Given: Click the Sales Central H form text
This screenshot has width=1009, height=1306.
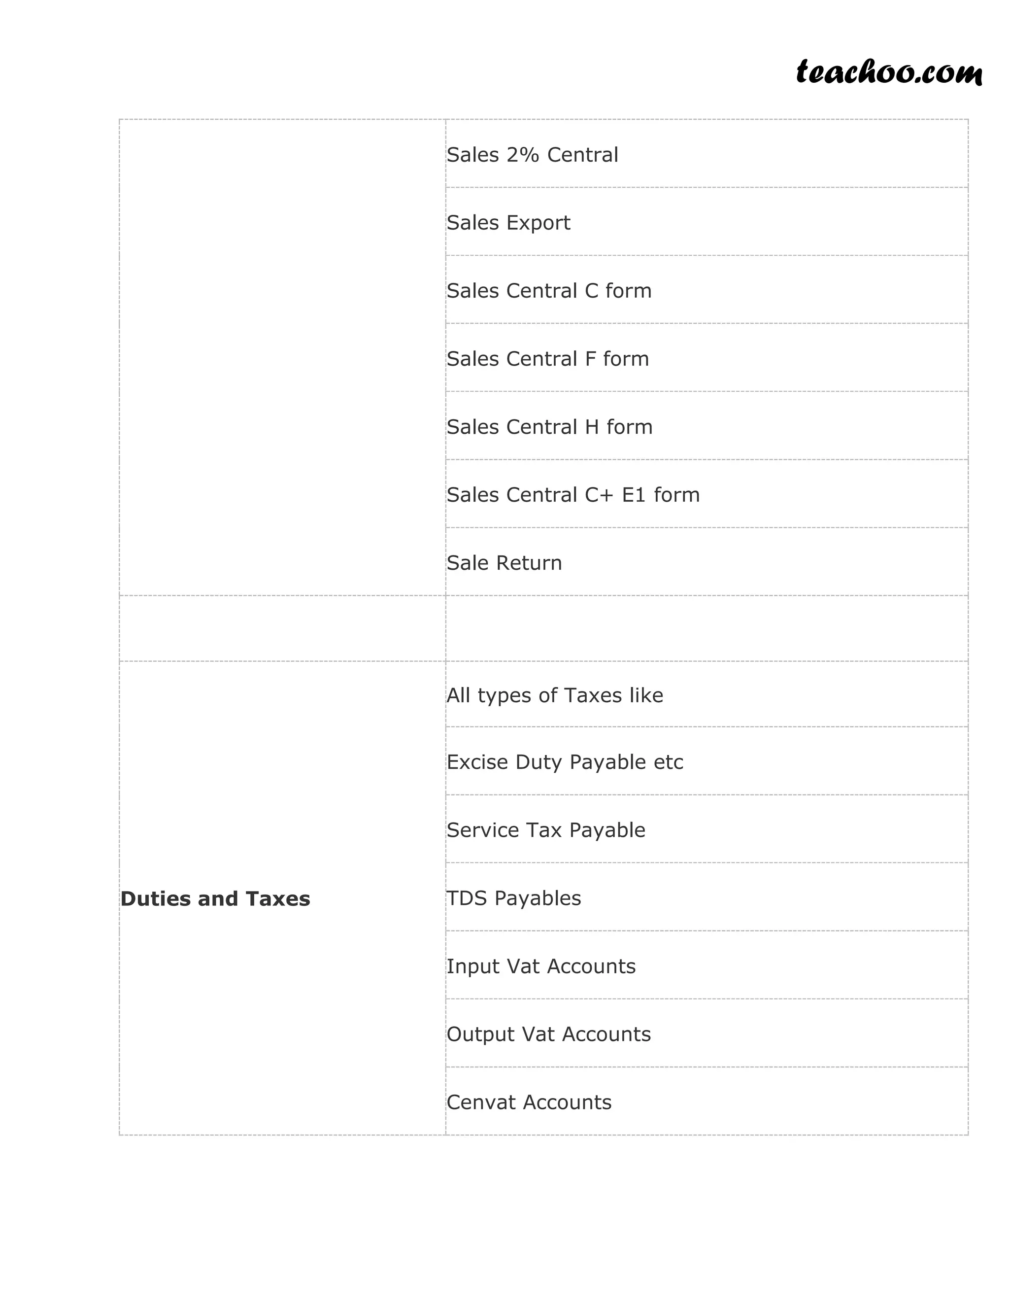Looking at the screenshot, I should click(549, 428).
